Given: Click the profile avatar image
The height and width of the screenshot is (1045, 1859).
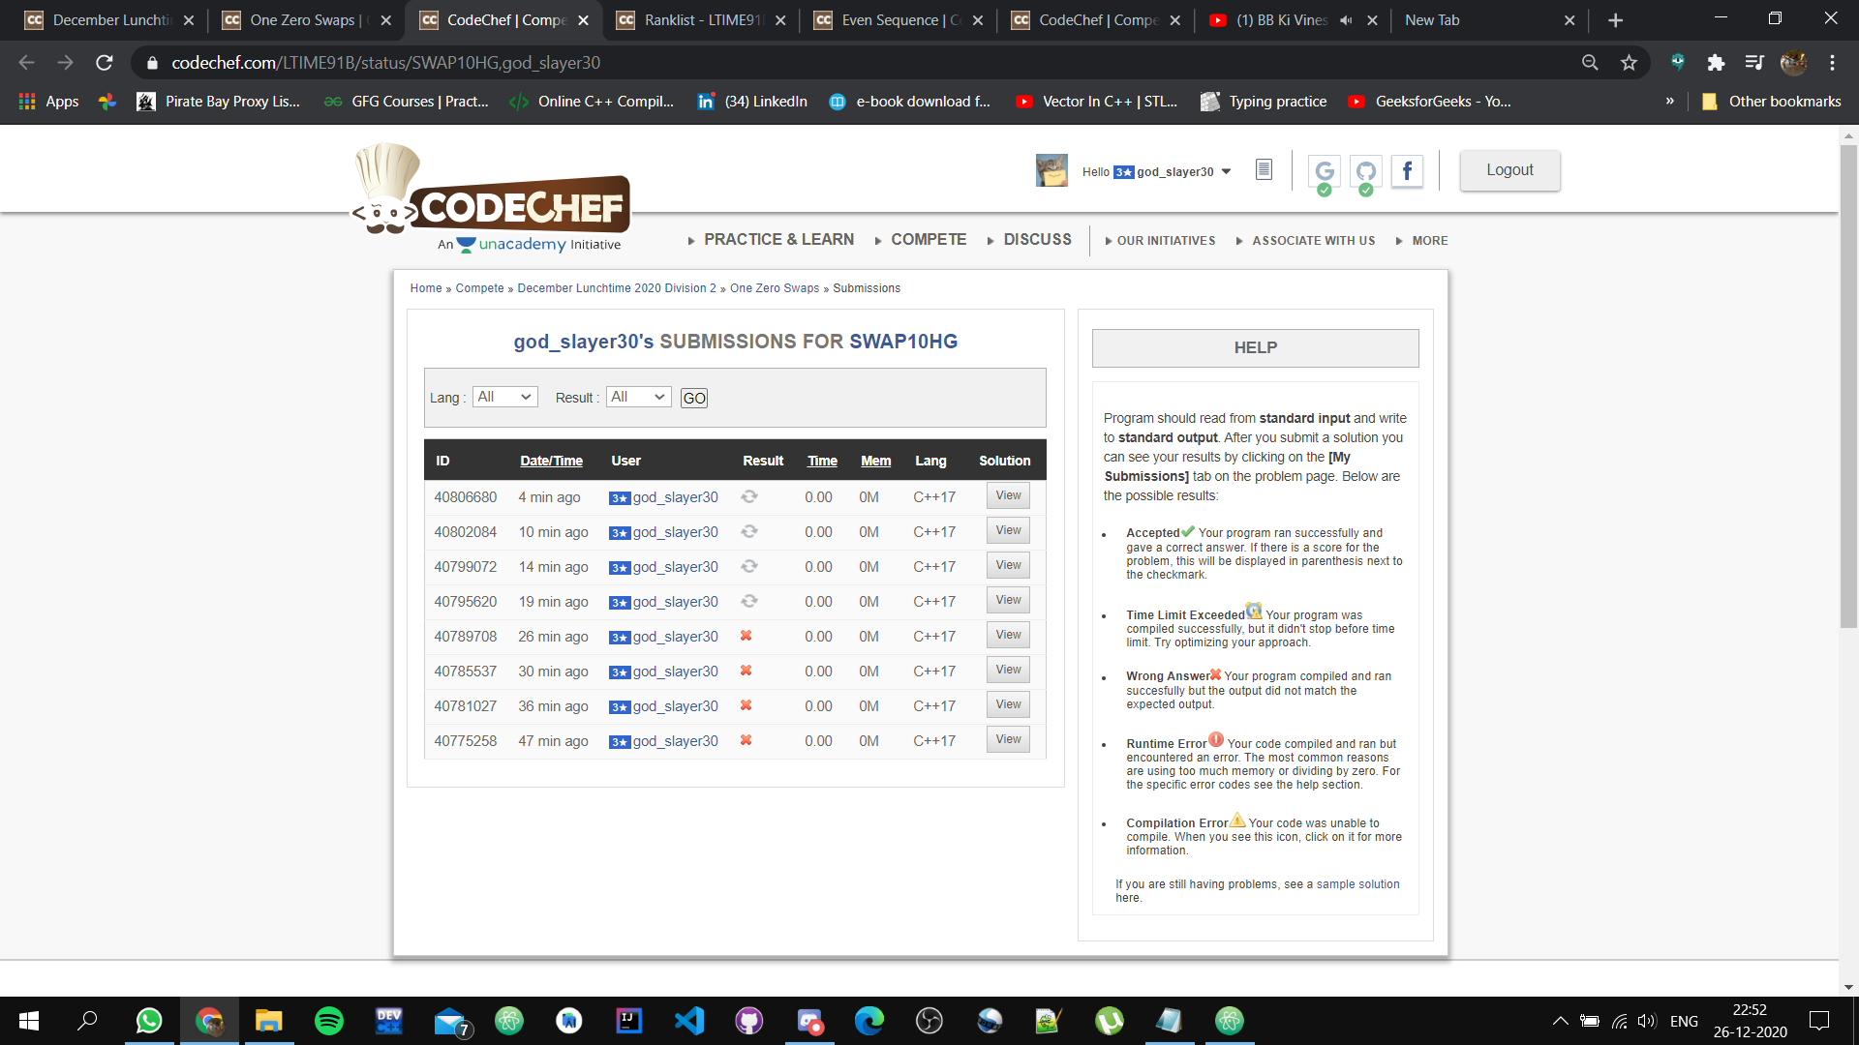Looking at the screenshot, I should tap(1051, 170).
